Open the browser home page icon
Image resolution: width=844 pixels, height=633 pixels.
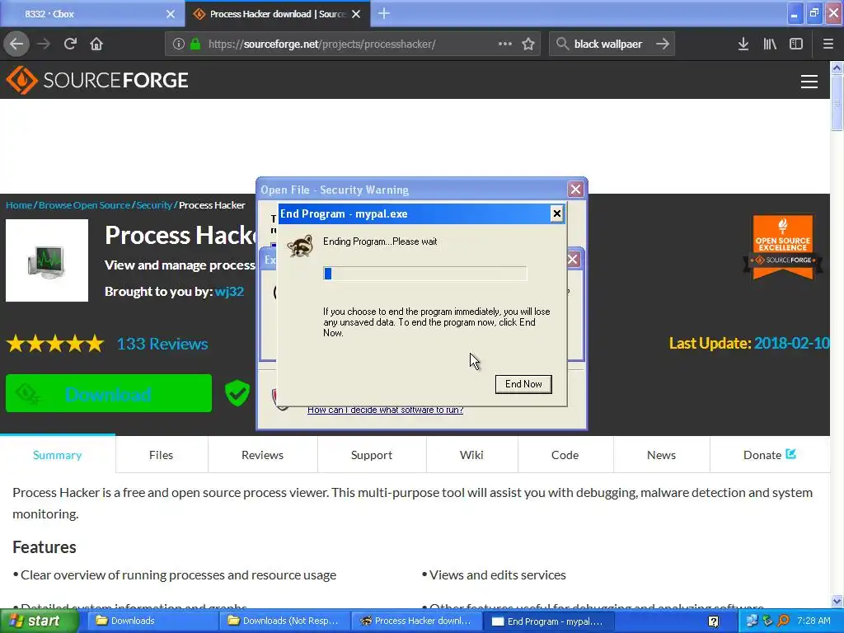[x=96, y=44]
